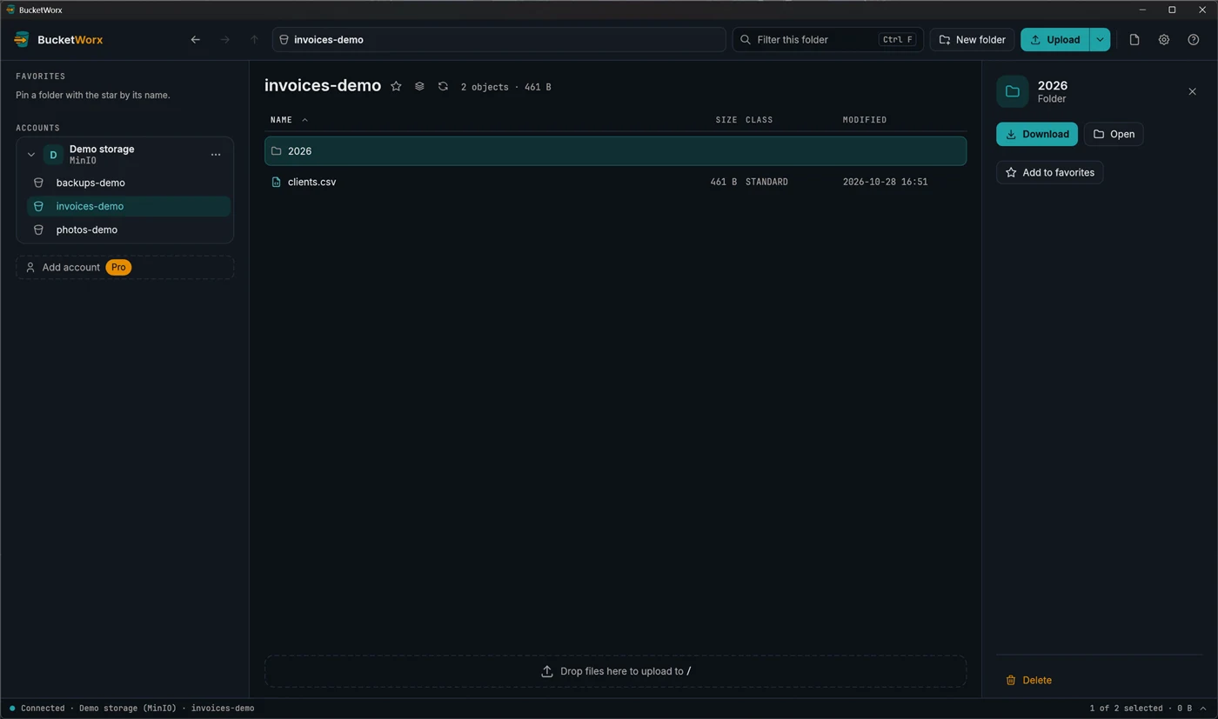The width and height of the screenshot is (1218, 719).
Task: Download the 2026 folder
Action: pyautogui.click(x=1037, y=134)
